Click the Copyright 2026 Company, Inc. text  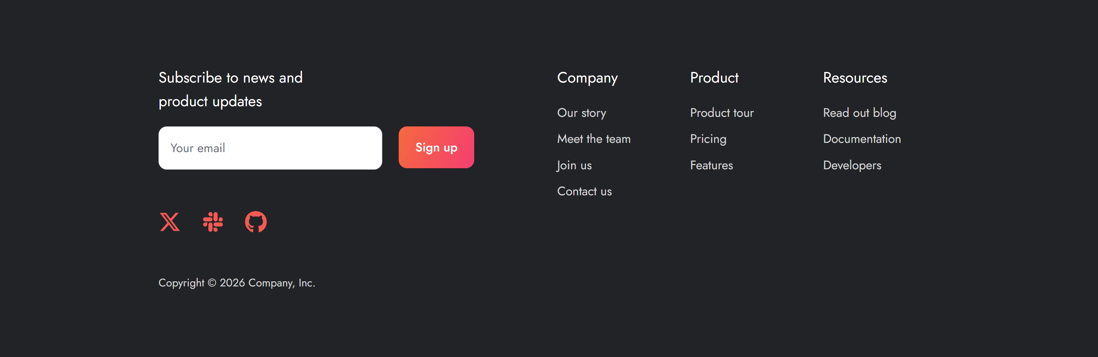coord(236,283)
